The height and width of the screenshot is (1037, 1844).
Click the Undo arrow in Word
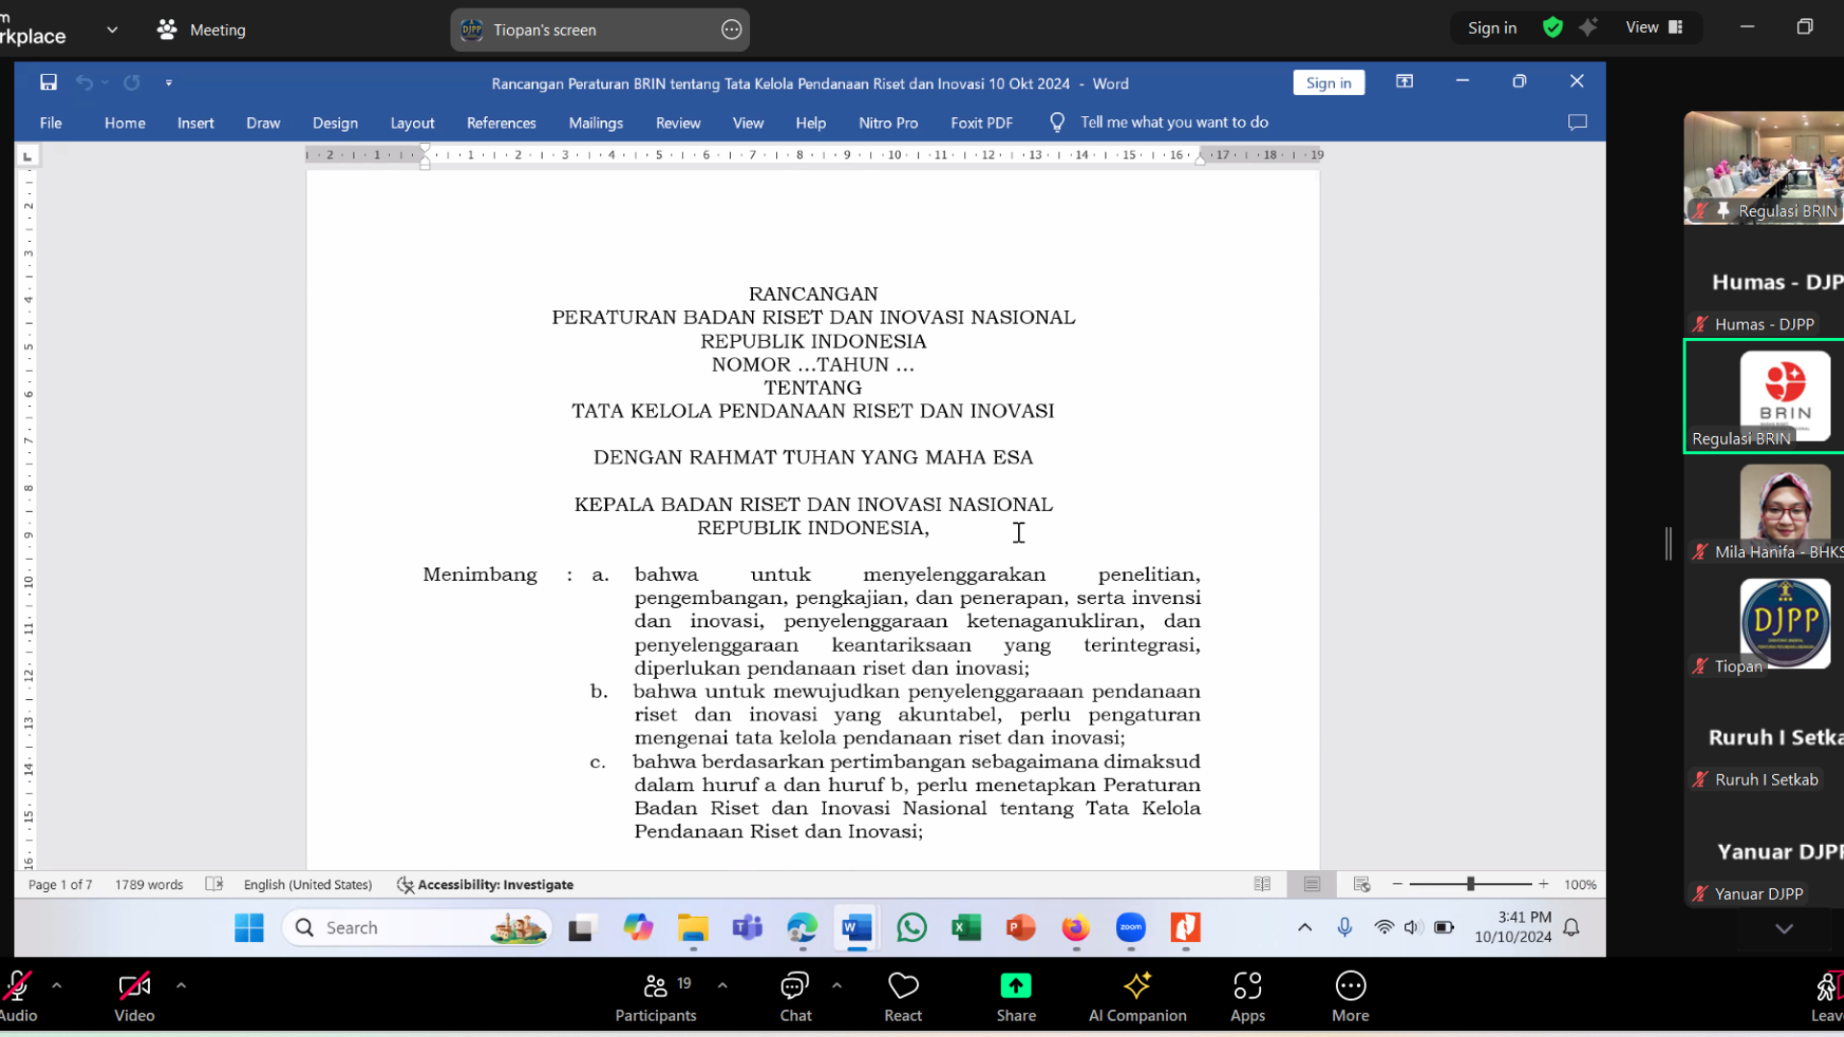(x=85, y=83)
